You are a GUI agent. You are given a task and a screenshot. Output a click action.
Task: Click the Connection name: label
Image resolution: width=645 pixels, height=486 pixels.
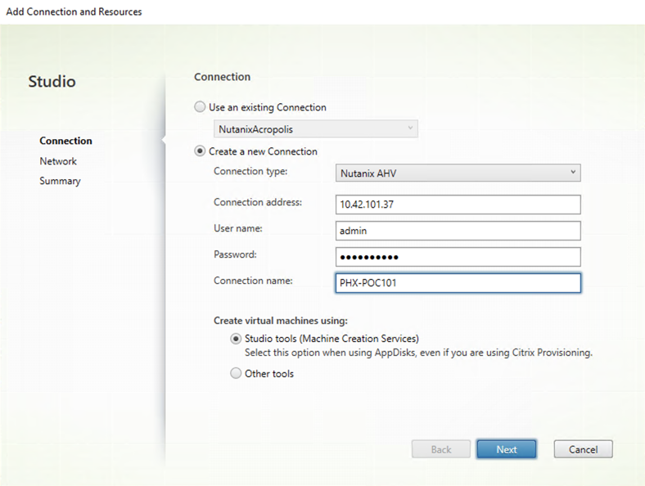click(x=253, y=281)
